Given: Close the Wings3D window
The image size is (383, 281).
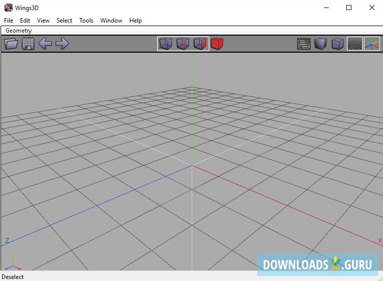Looking at the screenshot, I should [372, 8].
